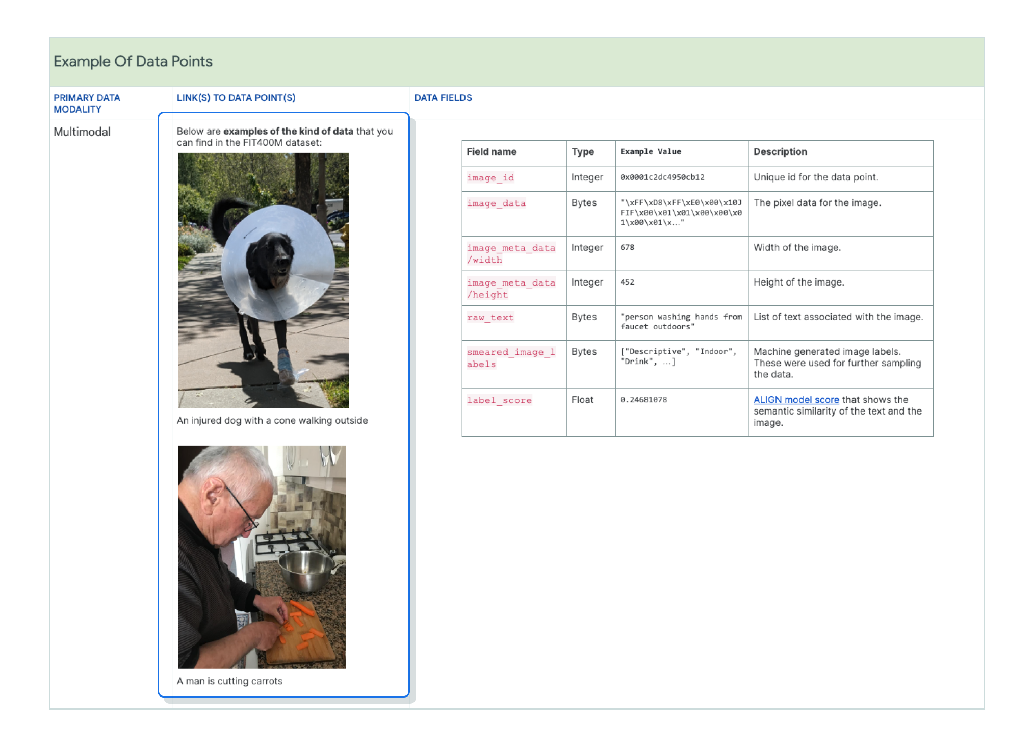Click 'The pixel data for the image.' description
Viewport: 1034px width, 748px height.
pos(817,203)
